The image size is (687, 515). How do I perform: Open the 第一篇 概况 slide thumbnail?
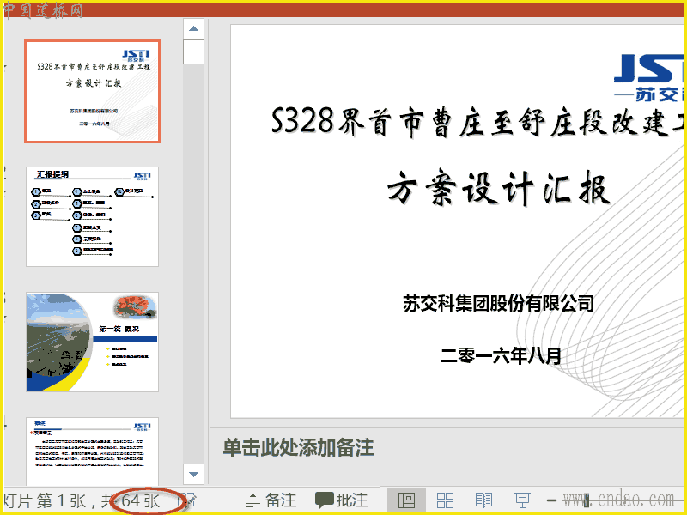tap(93, 342)
